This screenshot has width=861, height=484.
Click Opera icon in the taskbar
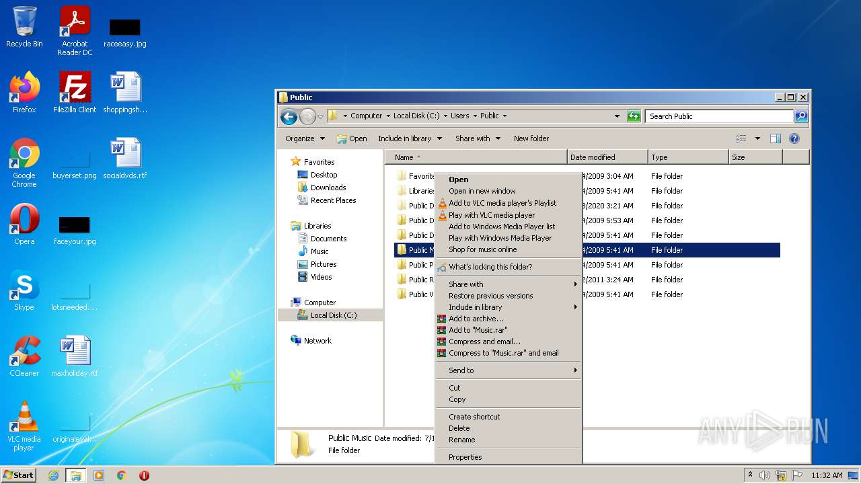tap(144, 475)
